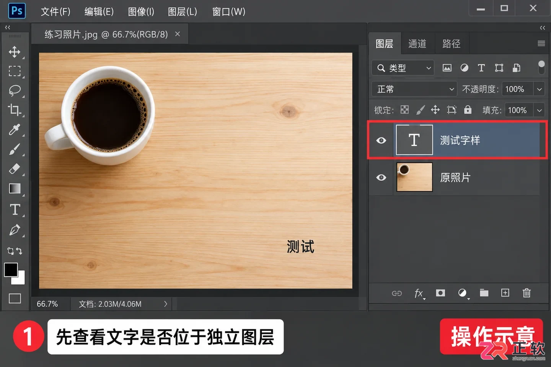The image size is (551, 367).
Task: Toggle the layer filtering switch
Action: point(541,68)
